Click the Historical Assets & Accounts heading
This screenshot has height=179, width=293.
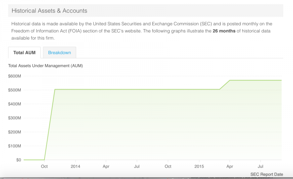pos(49,11)
